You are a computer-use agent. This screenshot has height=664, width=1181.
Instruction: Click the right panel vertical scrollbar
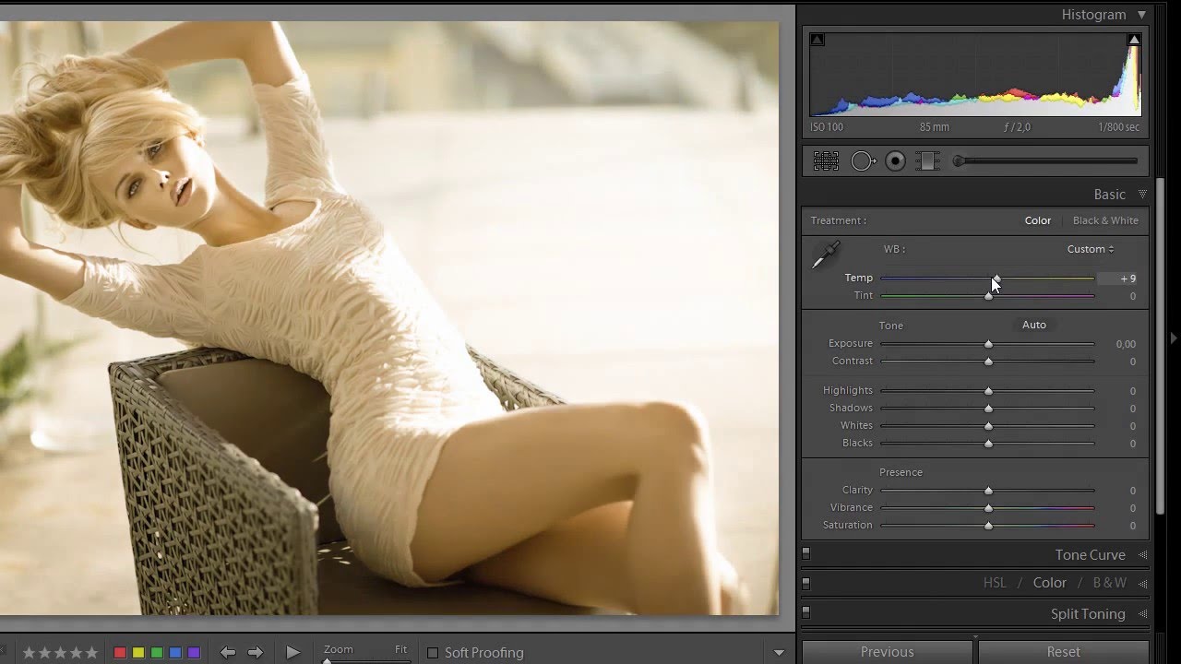(x=1161, y=346)
